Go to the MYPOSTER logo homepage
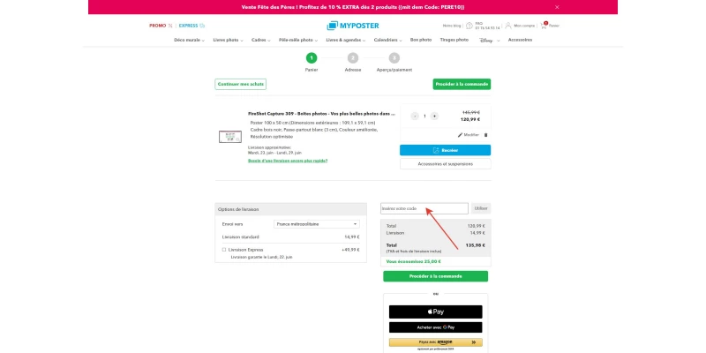Screen dimensions: 706x353 point(353,26)
